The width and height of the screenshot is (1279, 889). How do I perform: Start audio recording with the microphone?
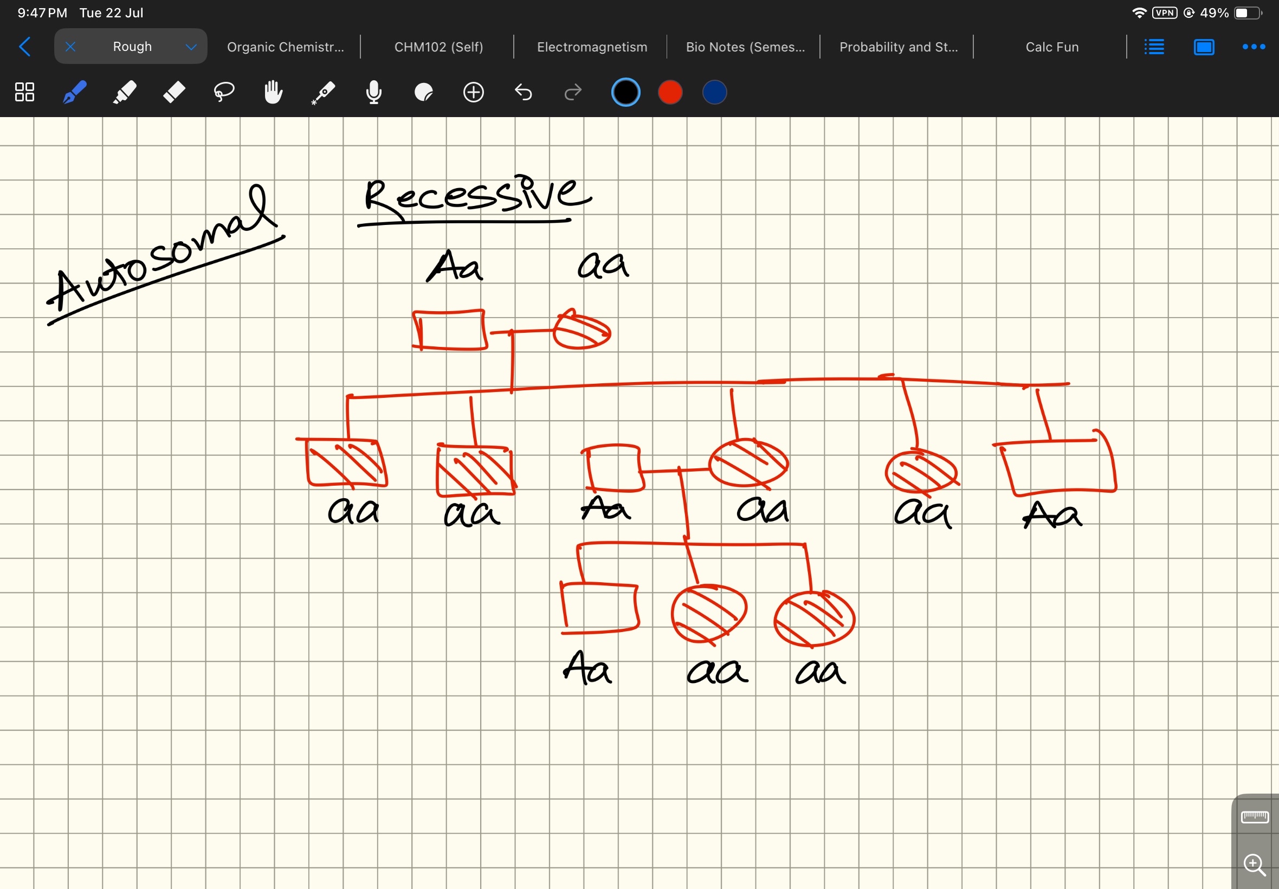[x=373, y=92]
